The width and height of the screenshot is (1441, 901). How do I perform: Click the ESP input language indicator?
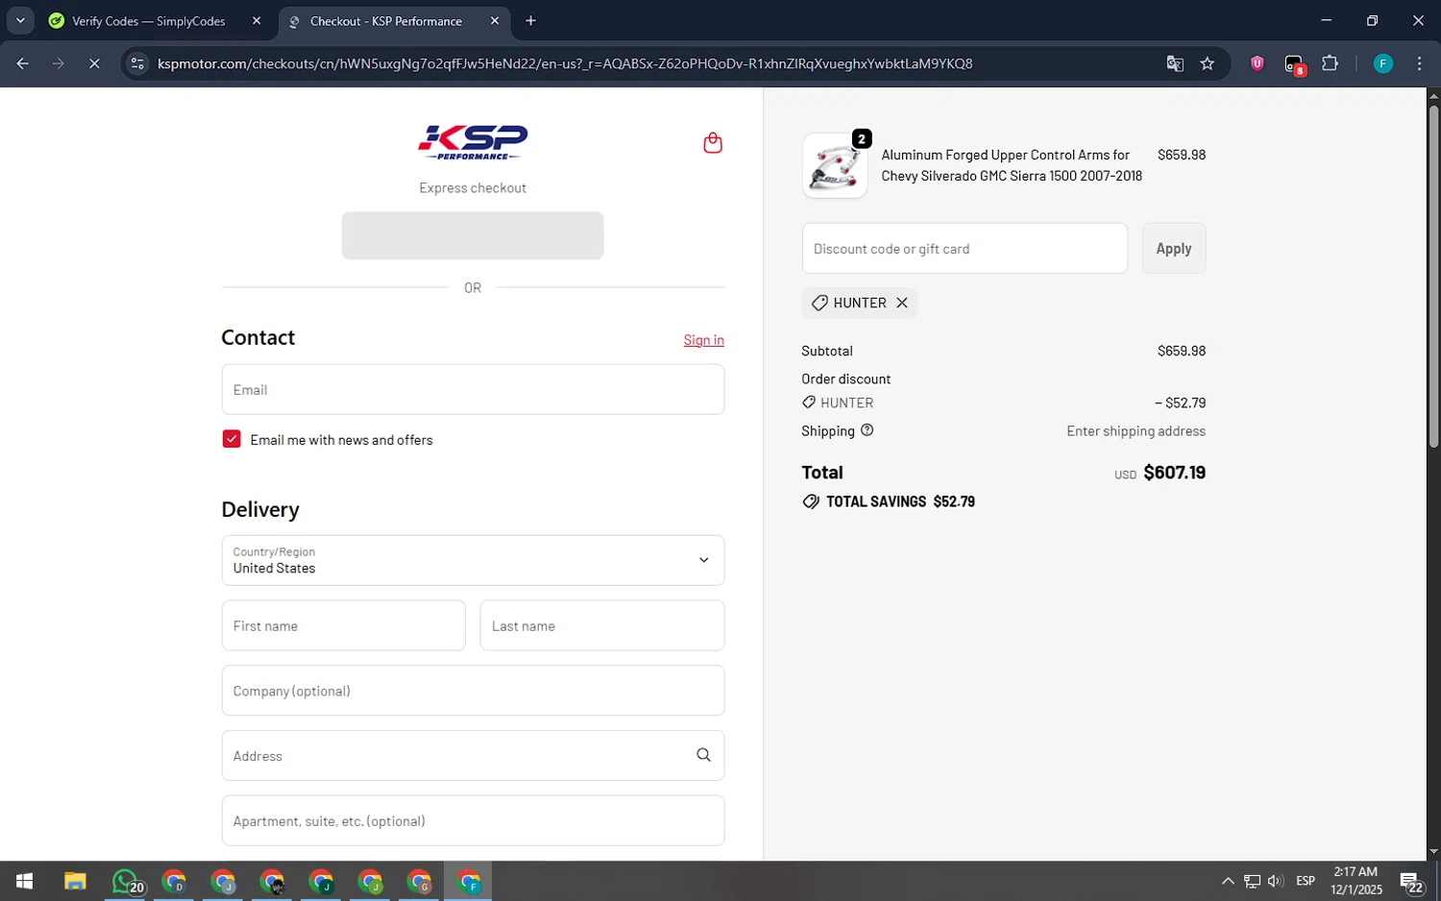tap(1305, 881)
